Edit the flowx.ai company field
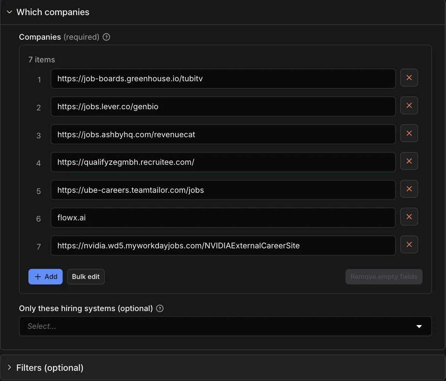This screenshot has width=446, height=381. pos(223,218)
